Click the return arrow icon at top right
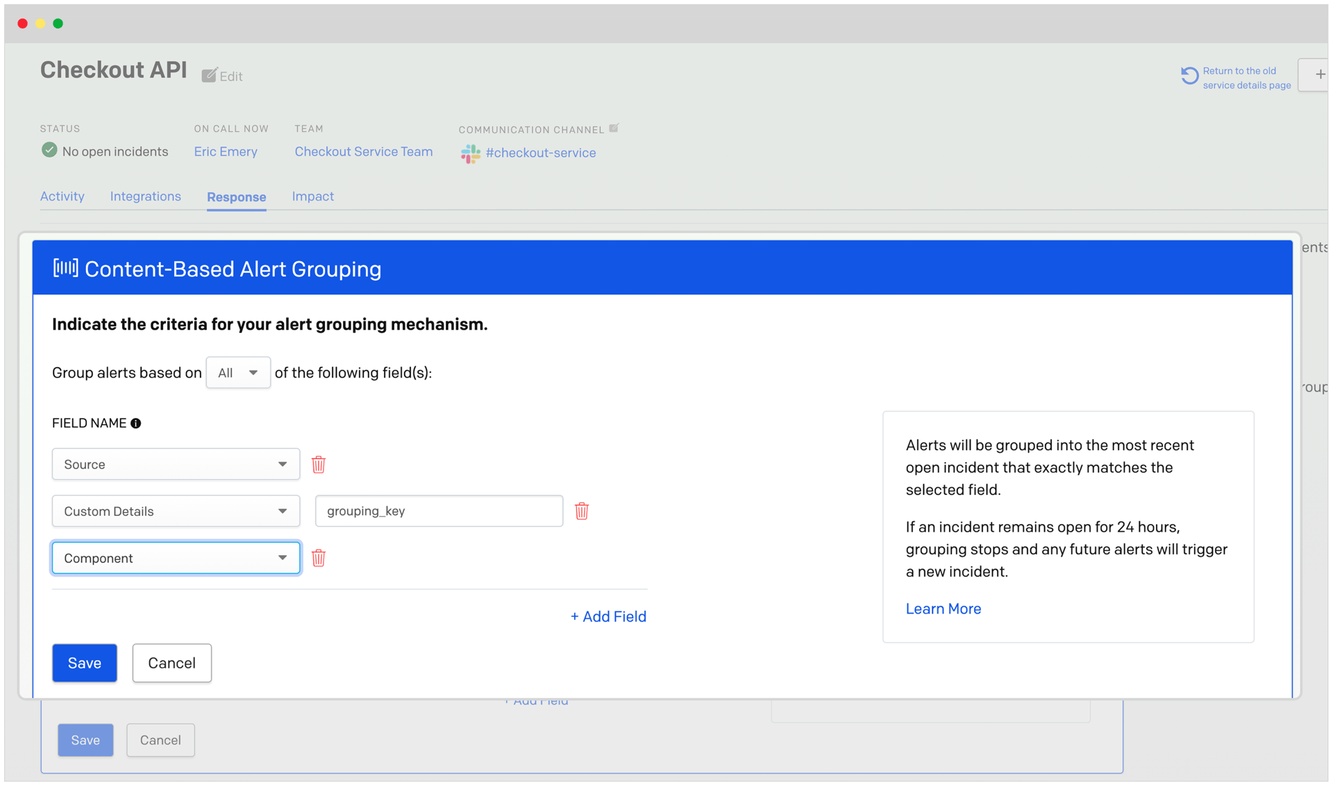Screen dimensions: 1333x785 (x=1189, y=76)
